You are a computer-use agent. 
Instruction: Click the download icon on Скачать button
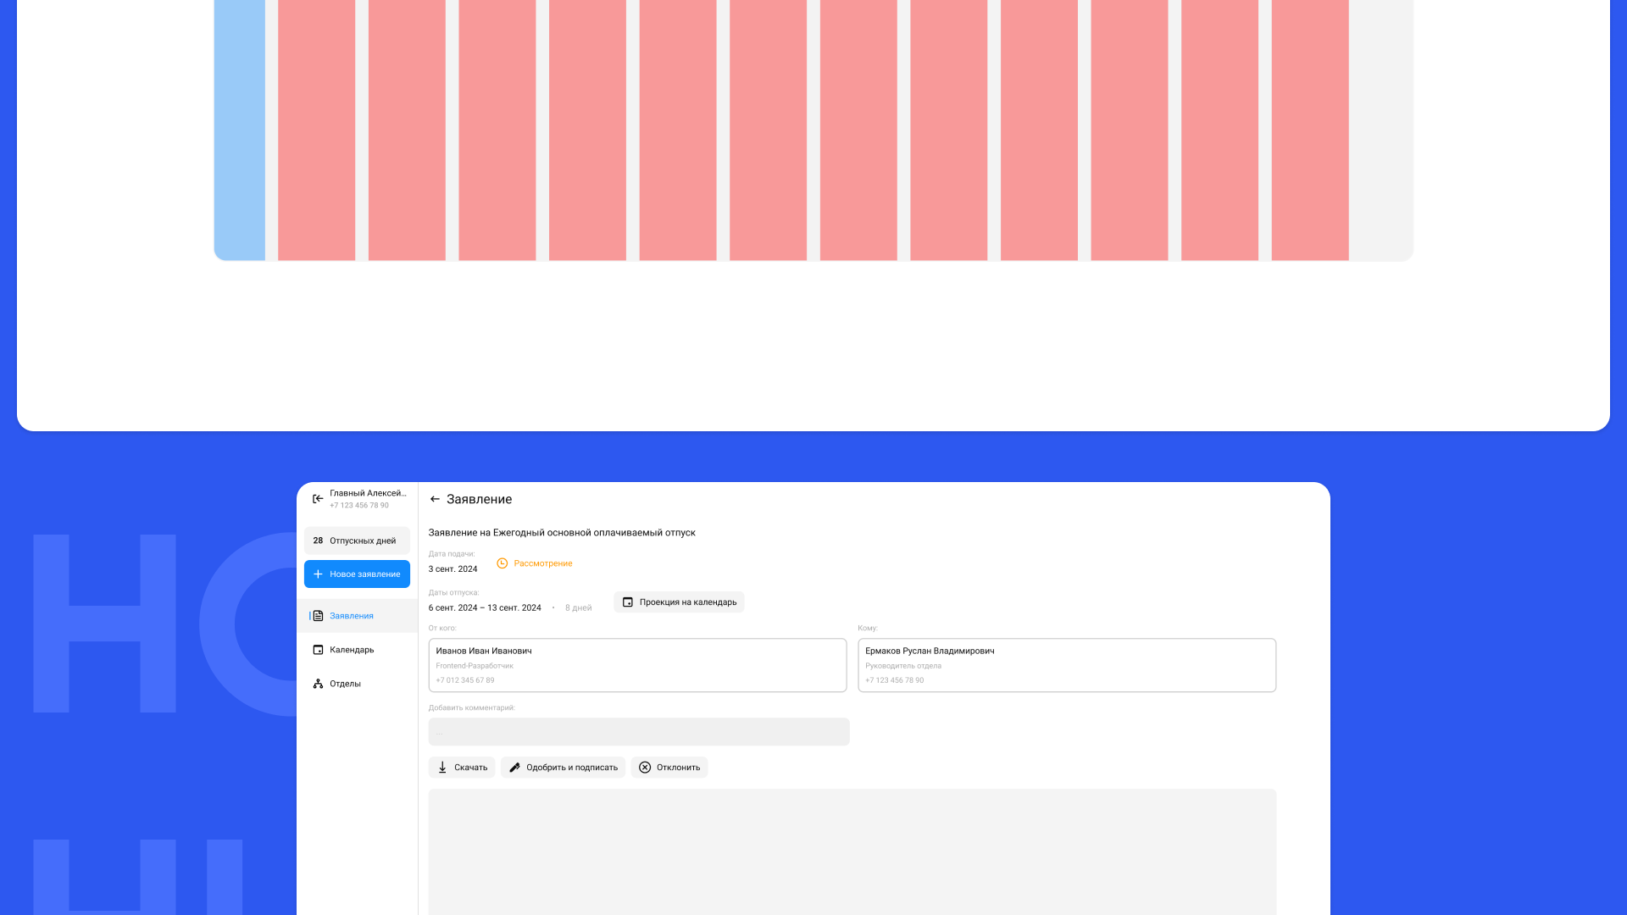pyautogui.click(x=441, y=767)
